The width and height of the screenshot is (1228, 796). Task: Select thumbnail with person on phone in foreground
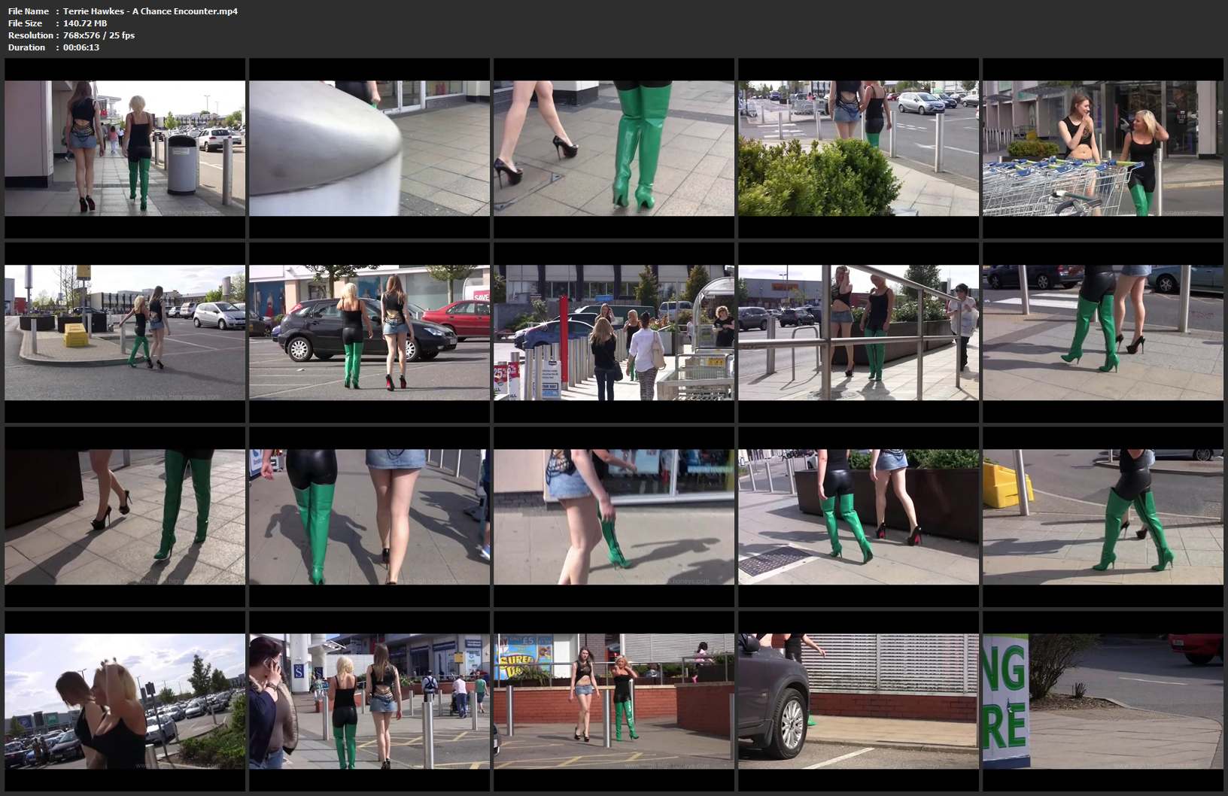tap(369, 701)
